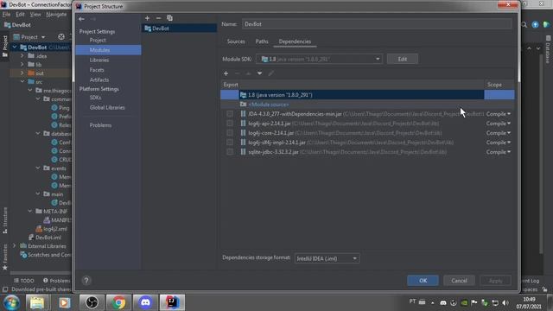Toggle export checkbox for log4j-core-2.14.1.jar
The image size is (553, 311).
(230, 133)
